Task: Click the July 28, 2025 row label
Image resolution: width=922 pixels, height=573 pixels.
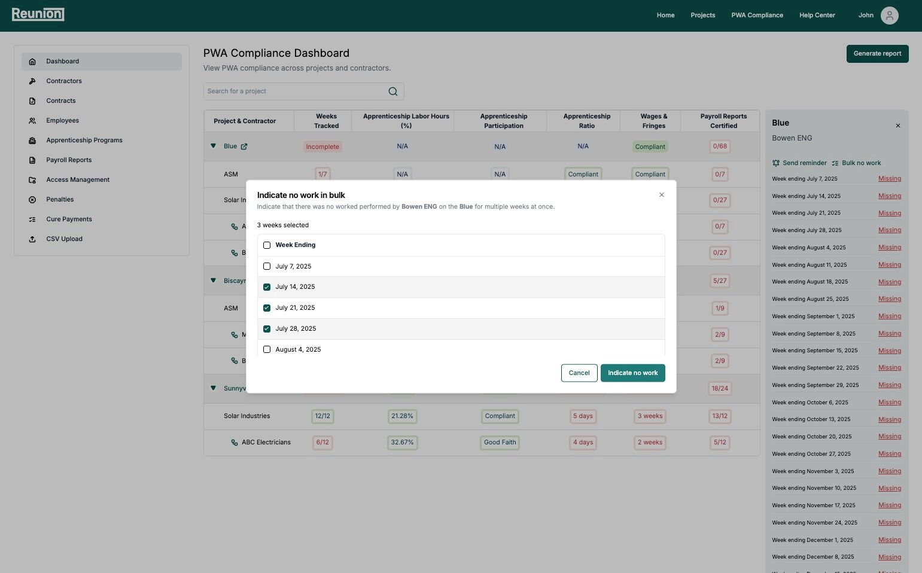Action: click(x=296, y=329)
